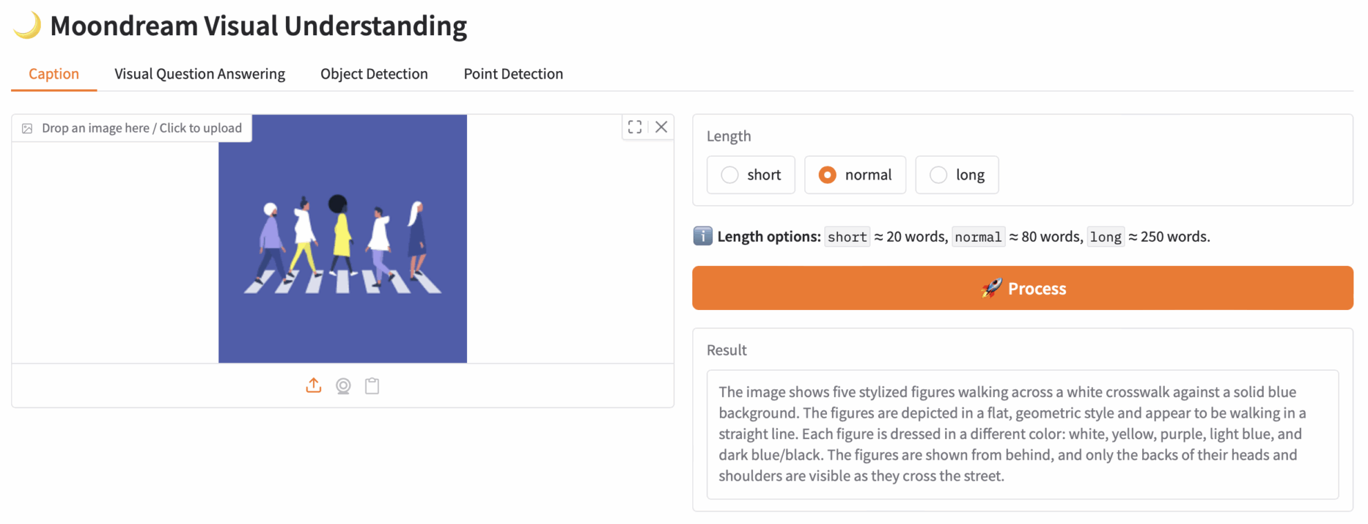Image resolution: width=1368 pixels, height=524 pixels.
Task: Select the webcam capture icon
Action: tap(343, 386)
